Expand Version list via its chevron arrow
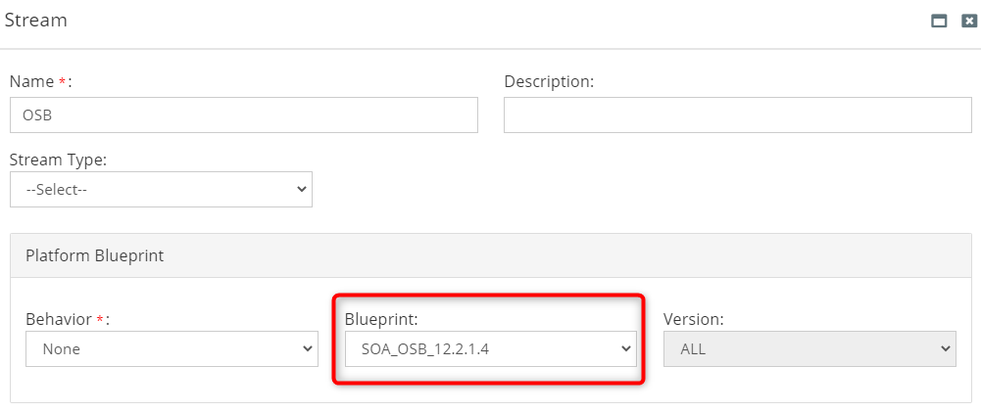Screen dimensions: 981x412 tap(946, 348)
